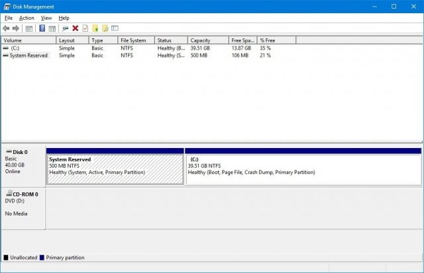Screen dimensions: 424x273
Task: Sort by the Capacity column header
Action: 208,40
